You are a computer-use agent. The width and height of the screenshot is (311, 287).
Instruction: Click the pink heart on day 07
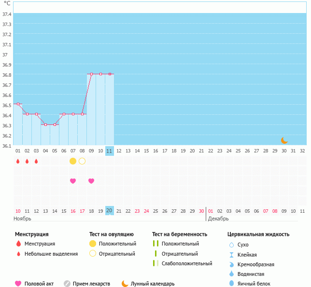coord(73,181)
